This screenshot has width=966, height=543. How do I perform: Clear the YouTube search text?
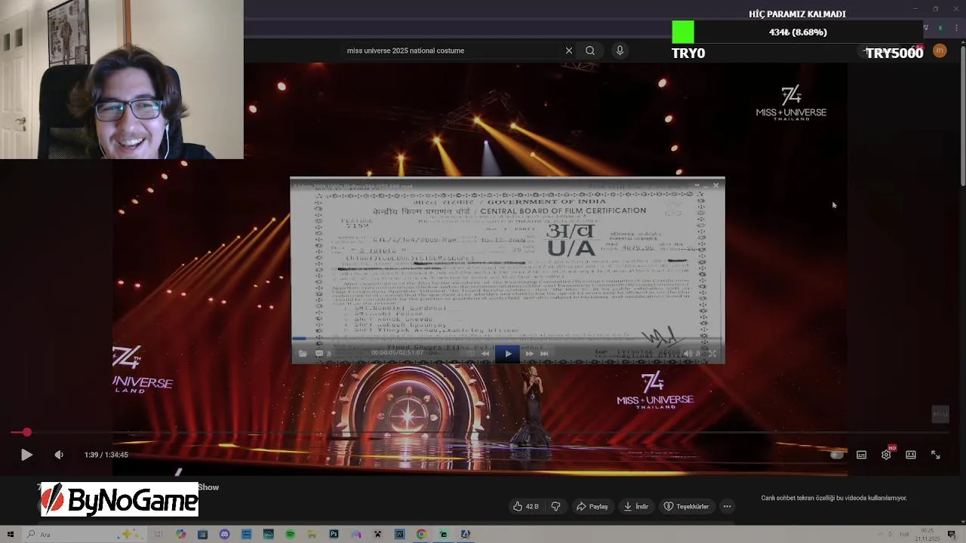569,51
